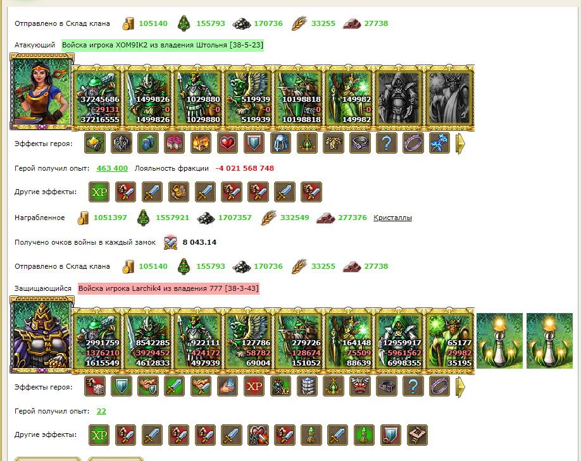Click the first glowing tower defense thumbnail
581x461 pixels.
(499, 341)
